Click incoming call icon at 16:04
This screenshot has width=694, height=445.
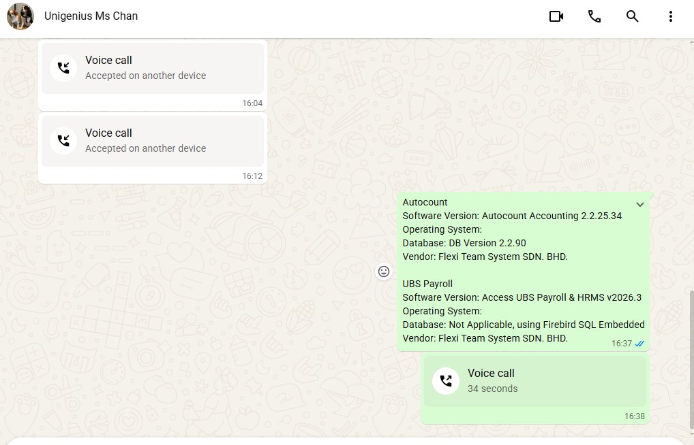[x=63, y=67]
